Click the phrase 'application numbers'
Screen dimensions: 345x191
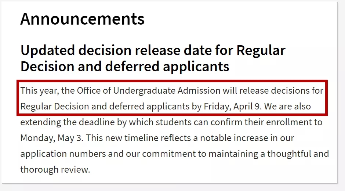[63, 154]
